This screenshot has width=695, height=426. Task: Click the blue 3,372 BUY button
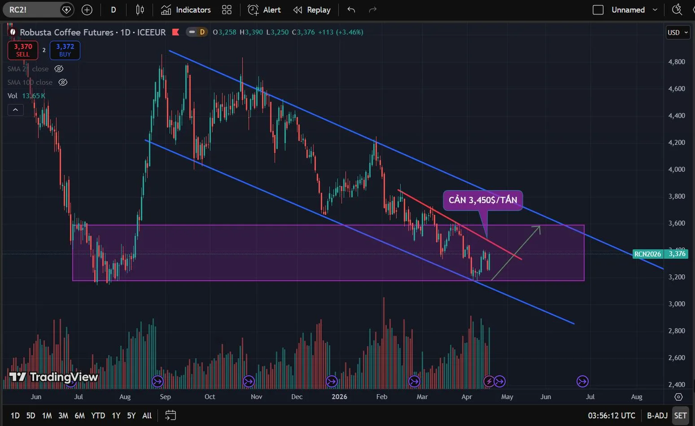[x=65, y=50]
